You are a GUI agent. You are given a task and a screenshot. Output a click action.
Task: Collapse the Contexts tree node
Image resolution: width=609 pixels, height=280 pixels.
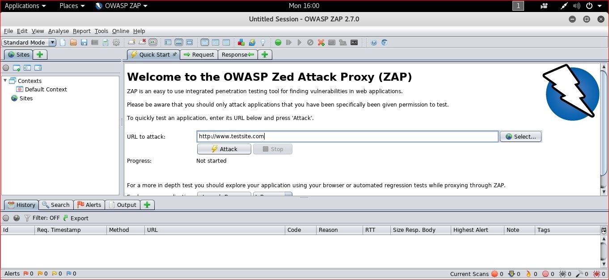tap(5, 80)
